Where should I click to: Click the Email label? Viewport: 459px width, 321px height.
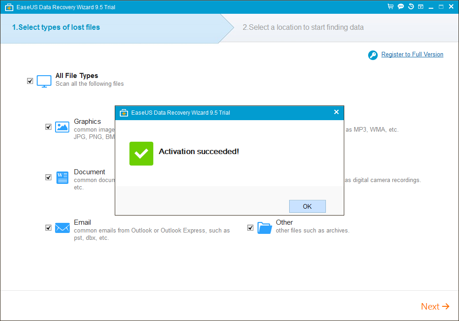coord(82,222)
